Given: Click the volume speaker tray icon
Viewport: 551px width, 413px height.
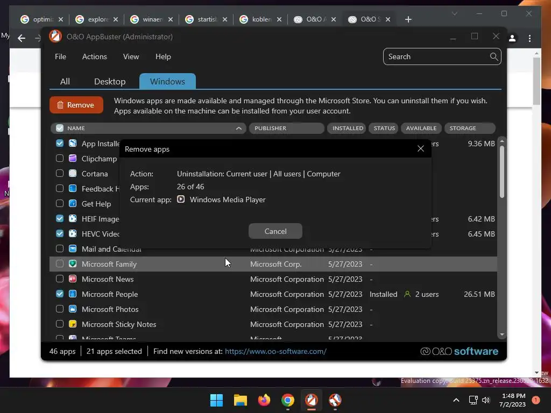Looking at the screenshot, I should (486, 400).
